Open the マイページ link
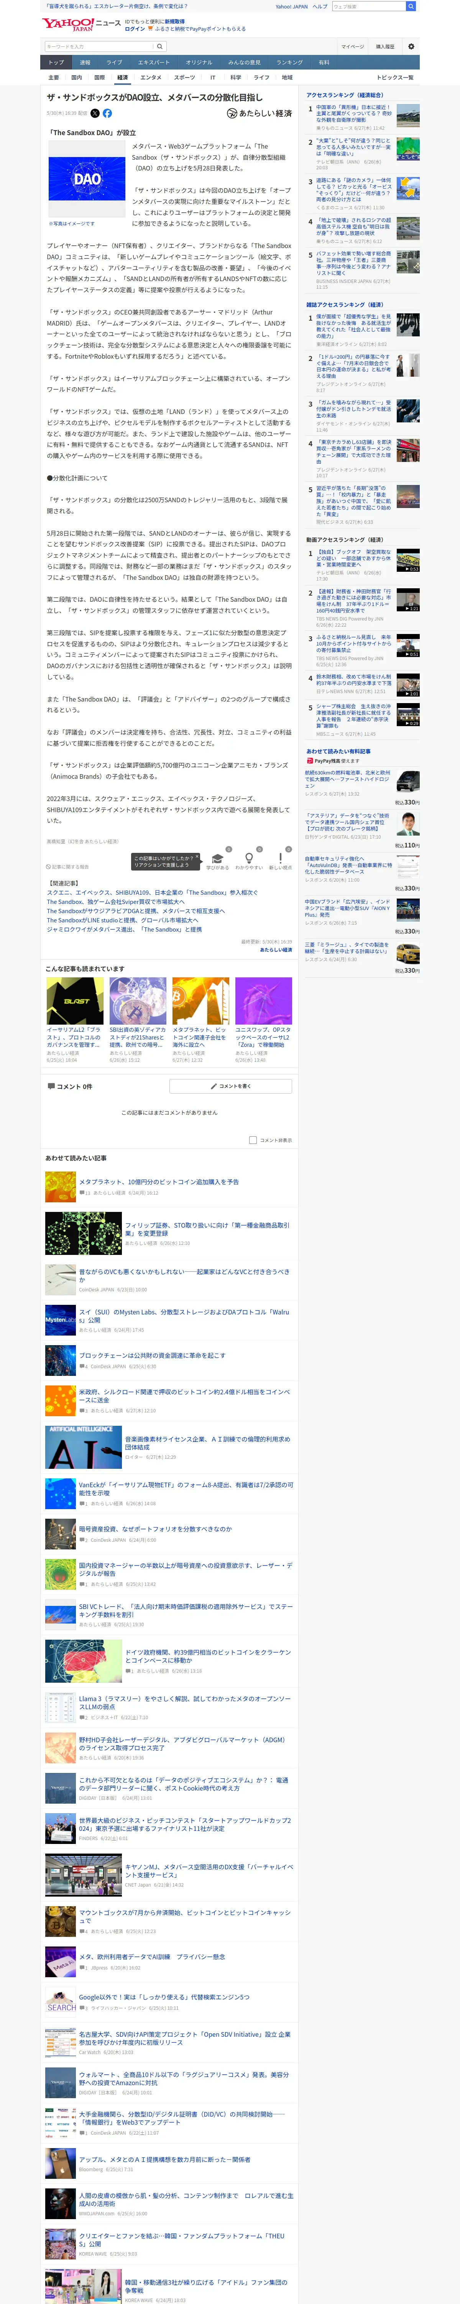The height and width of the screenshot is (2304, 460). coord(352,46)
